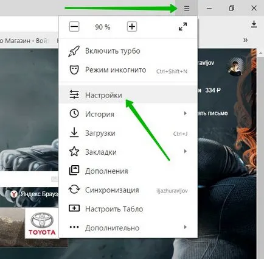Expand the Закладки submenu arrow
The height and width of the screenshot is (259, 264).
(x=185, y=151)
